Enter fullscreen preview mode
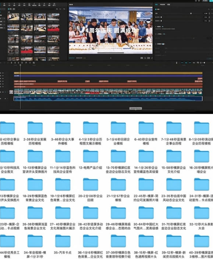 click(152, 58)
